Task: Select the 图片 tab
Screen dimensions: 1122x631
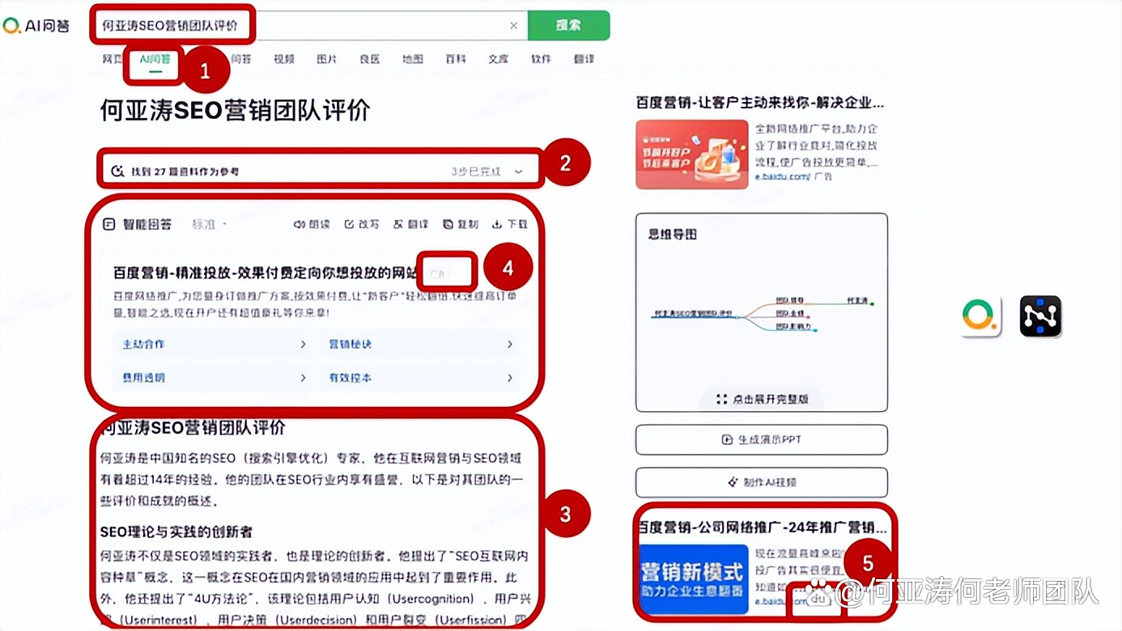Action: (x=327, y=59)
